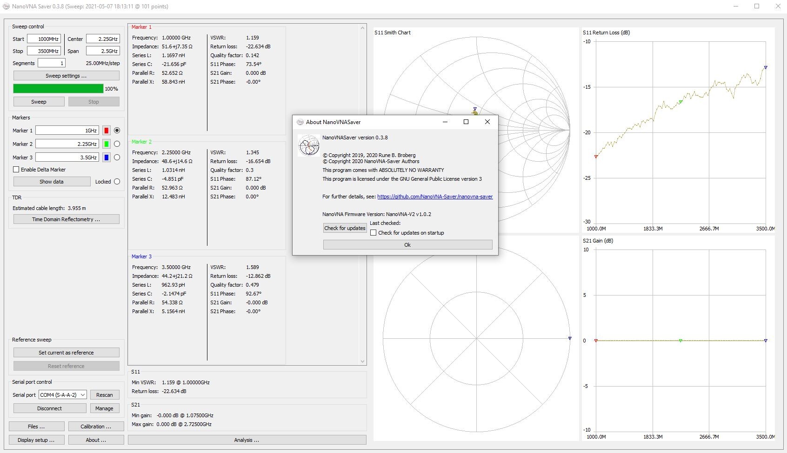787x453 pixels.
Task: Select the Marker 2 radio button
Action: (x=117, y=144)
